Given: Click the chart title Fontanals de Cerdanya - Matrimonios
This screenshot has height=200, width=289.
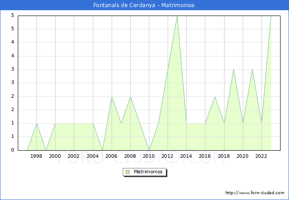Looking at the screenshot, I should click(144, 5).
